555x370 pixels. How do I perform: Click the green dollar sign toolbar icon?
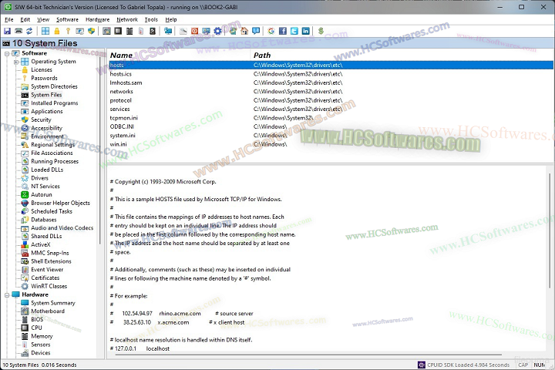(x=321, y=31)
